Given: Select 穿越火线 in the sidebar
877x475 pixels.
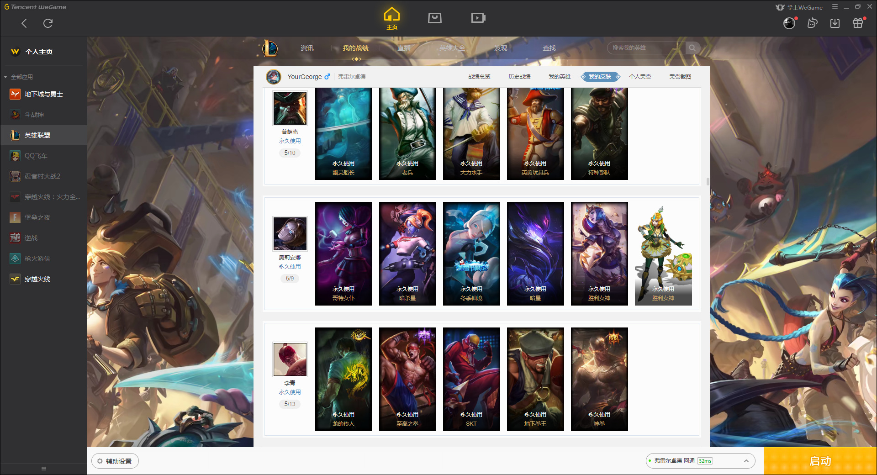Looking at the screenshot, I should tap(43, 279).
